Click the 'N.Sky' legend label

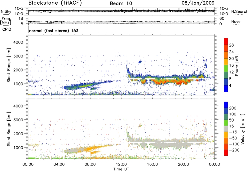[x=6, y=11]
